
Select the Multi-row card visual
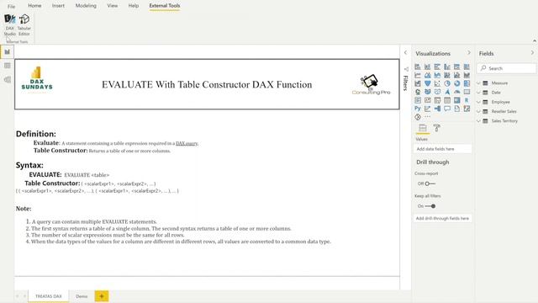pyautogui.click(x=418, y=100)
